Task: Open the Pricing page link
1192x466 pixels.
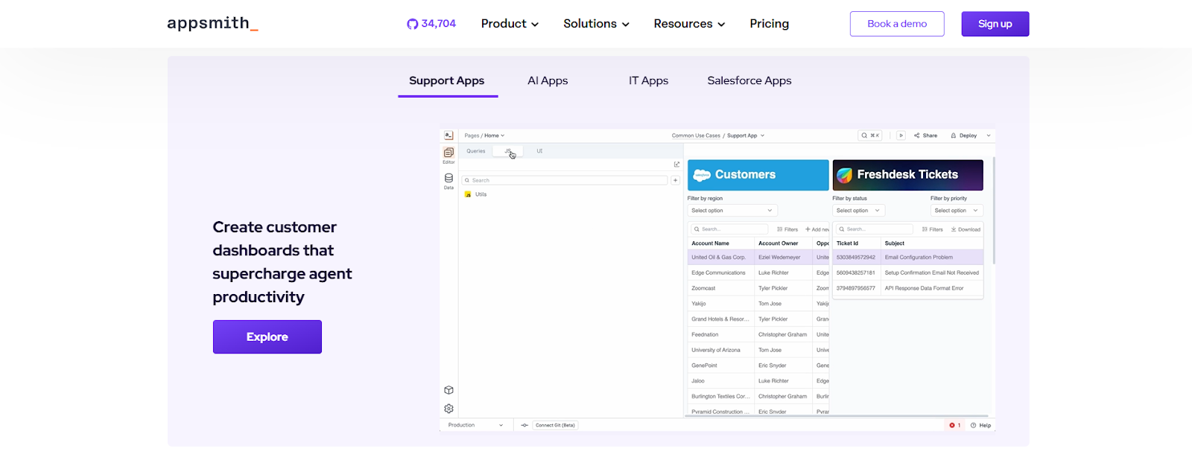Action: pyautogui.click(x=770, y=24)
